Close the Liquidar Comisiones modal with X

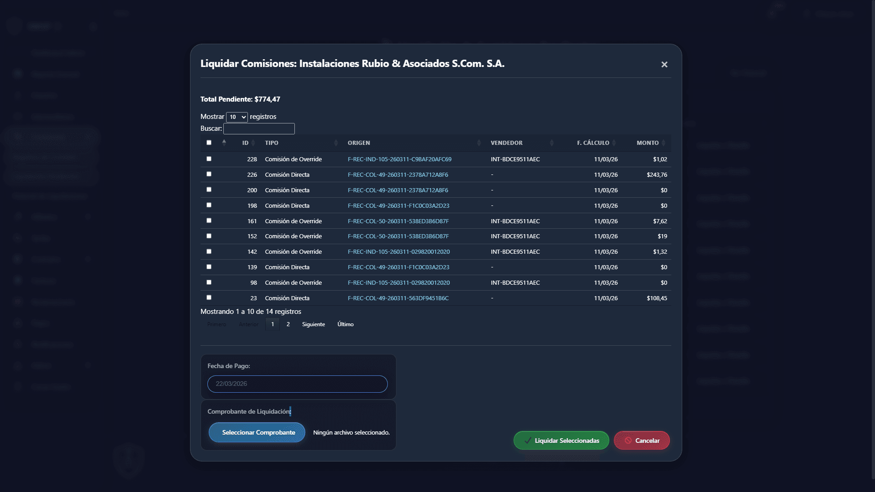click(664, 65)
